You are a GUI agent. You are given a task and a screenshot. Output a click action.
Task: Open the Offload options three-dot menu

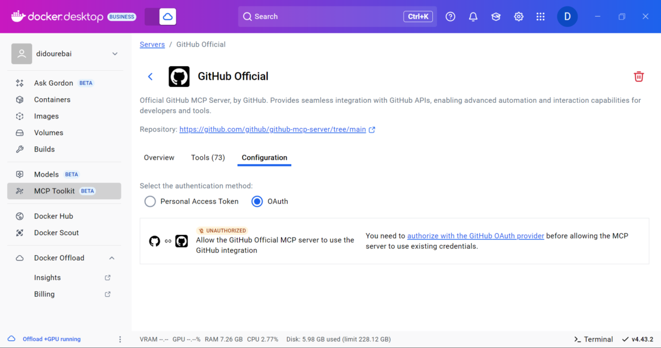point(120,338)
